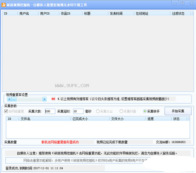Click the 登录成功 expiry time status

[x=34, y=168]
